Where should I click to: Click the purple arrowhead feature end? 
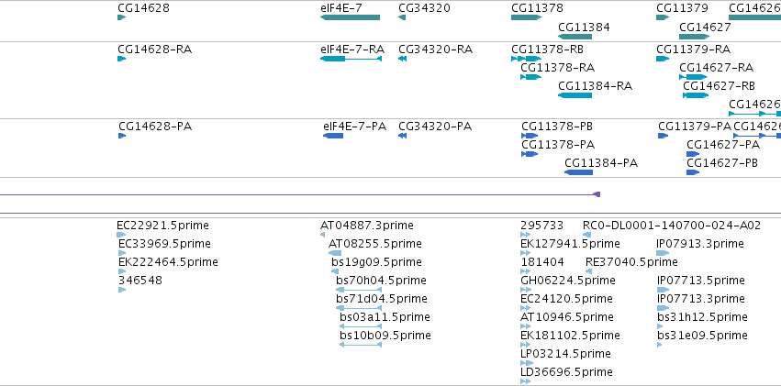[597, 194]
